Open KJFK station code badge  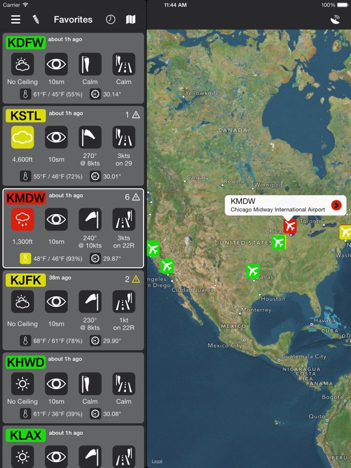click(26, 280)
